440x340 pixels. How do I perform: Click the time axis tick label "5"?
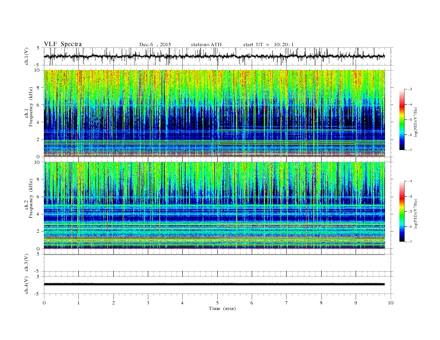(x=217, y=303)
